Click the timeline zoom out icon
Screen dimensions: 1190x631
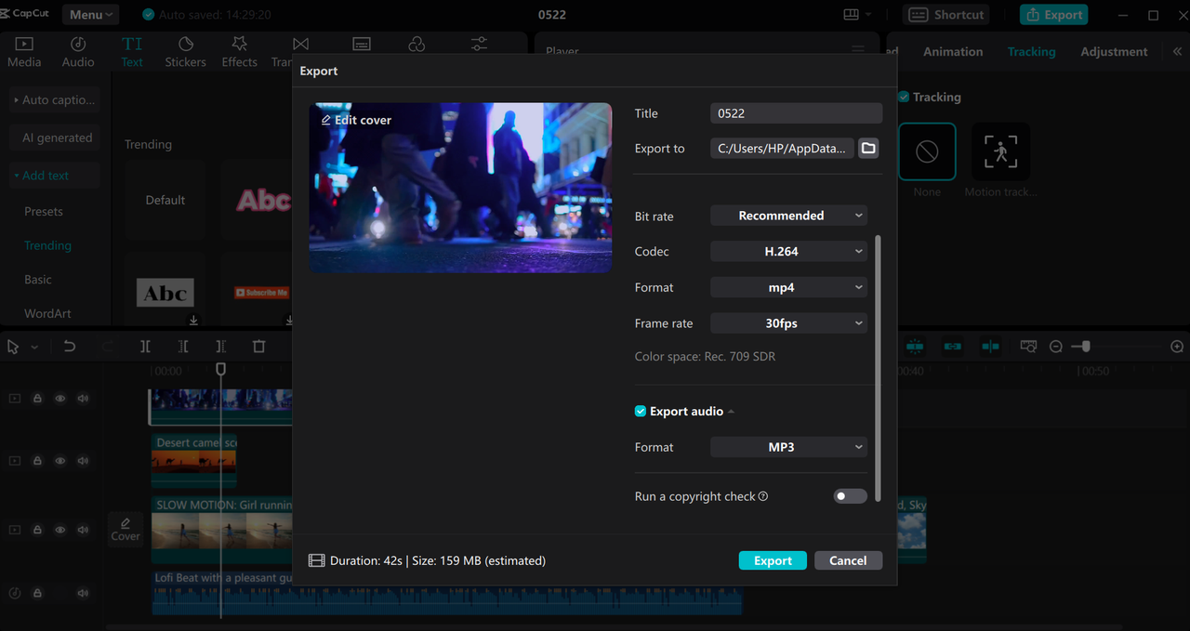click(x=1056, y=347)
